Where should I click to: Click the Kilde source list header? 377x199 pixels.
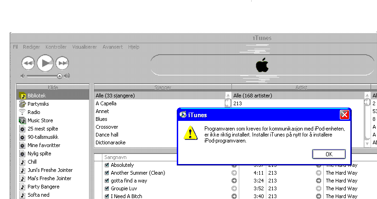click(x=53, y=87)
